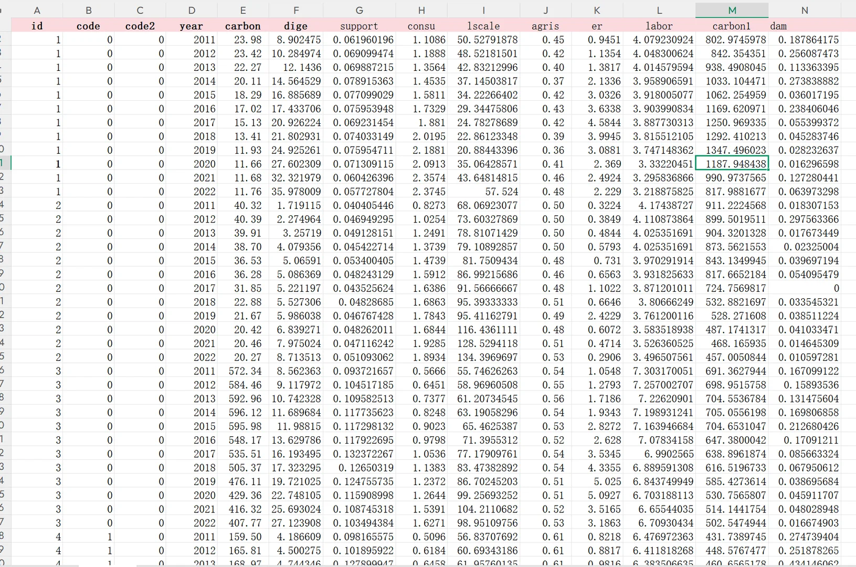Click the 'support' header label cell

[x=359, y=25]
